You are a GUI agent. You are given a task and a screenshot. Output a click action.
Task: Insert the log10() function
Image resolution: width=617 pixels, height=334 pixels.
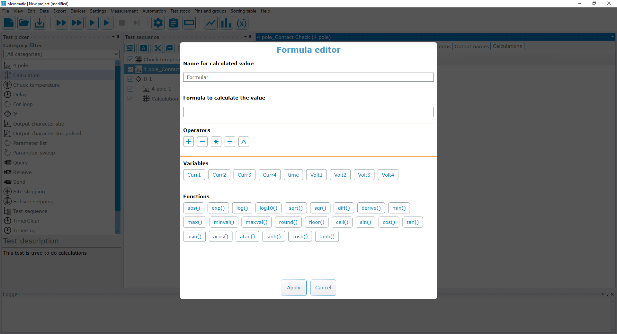268,208
